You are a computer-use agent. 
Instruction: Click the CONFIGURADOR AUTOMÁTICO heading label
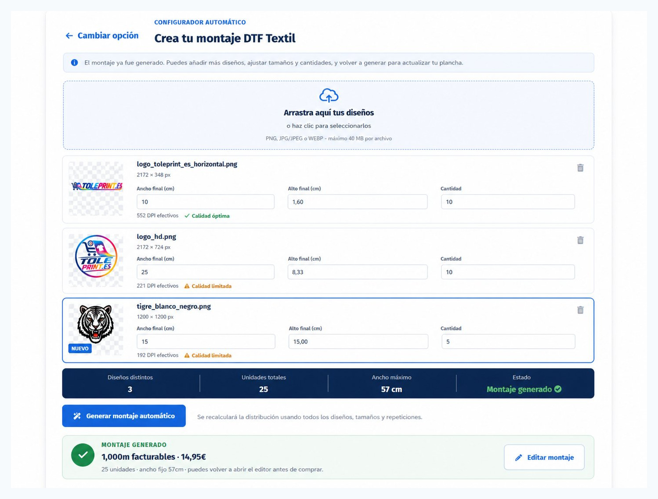[x=200, y=22]
